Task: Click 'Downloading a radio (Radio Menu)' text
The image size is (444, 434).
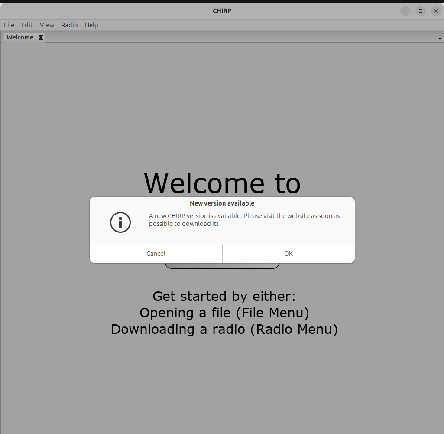Action: pyautogui.click(x=224, y=329)
